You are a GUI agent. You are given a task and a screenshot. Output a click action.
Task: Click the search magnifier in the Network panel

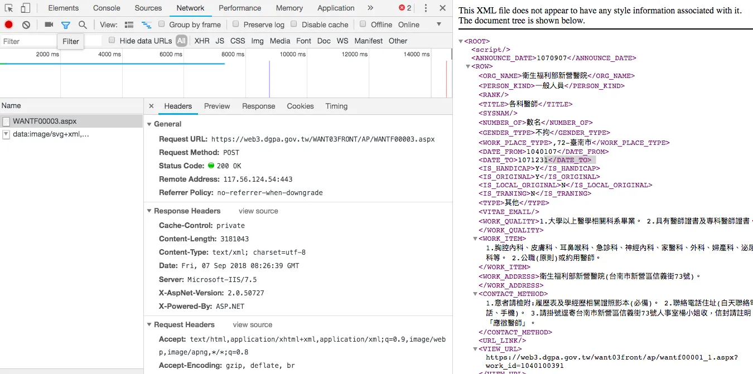tap(81, 25)
